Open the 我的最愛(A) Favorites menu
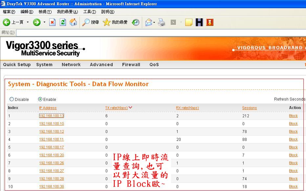The height and width of the screenshot is (191, 306). (67, 12)
